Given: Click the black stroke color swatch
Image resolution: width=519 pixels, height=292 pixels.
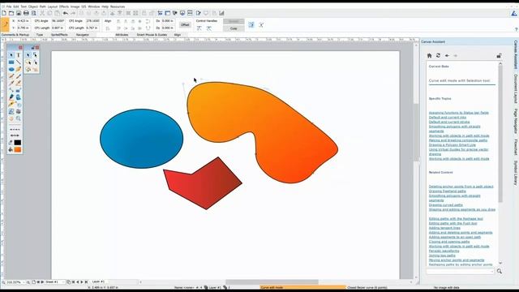Looking at the screenshot, I should click(x=18, y=143).
